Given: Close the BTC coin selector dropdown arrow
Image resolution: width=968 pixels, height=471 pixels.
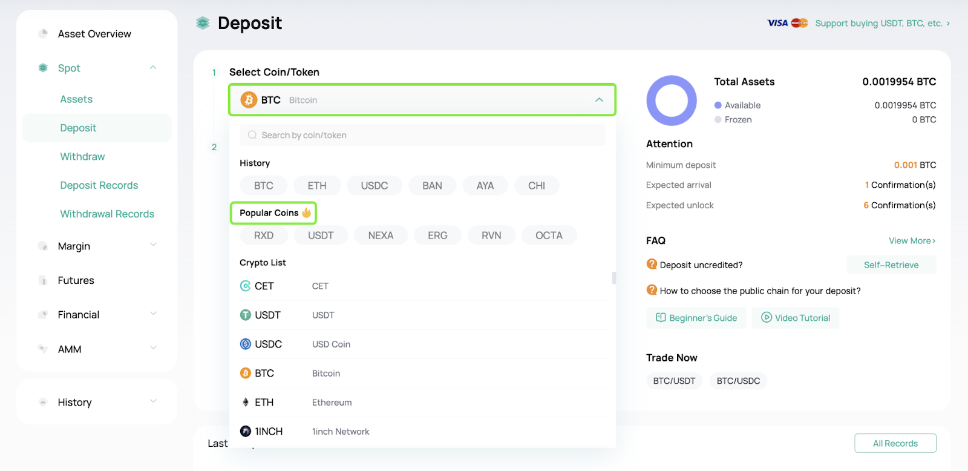Looking at the screenshot, I should coord(599,100).
